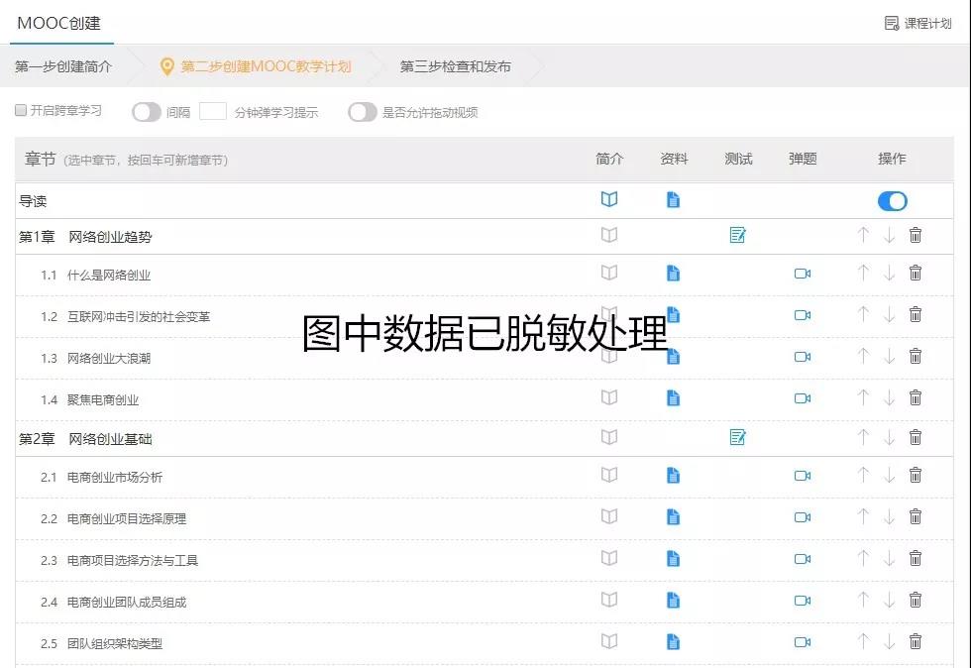
Task: Enable the 开启跨章学习 checkbox
Action: pyautogui.click(x=21, y=111)
